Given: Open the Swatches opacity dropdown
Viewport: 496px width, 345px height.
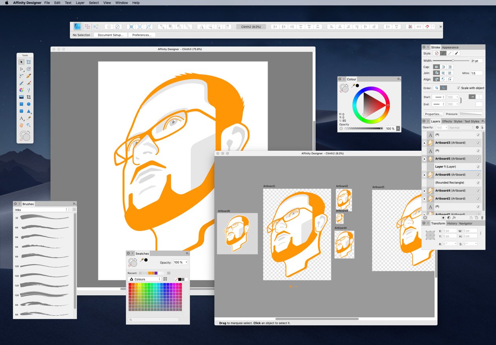Looking at the screenshot, I should 181,262.
